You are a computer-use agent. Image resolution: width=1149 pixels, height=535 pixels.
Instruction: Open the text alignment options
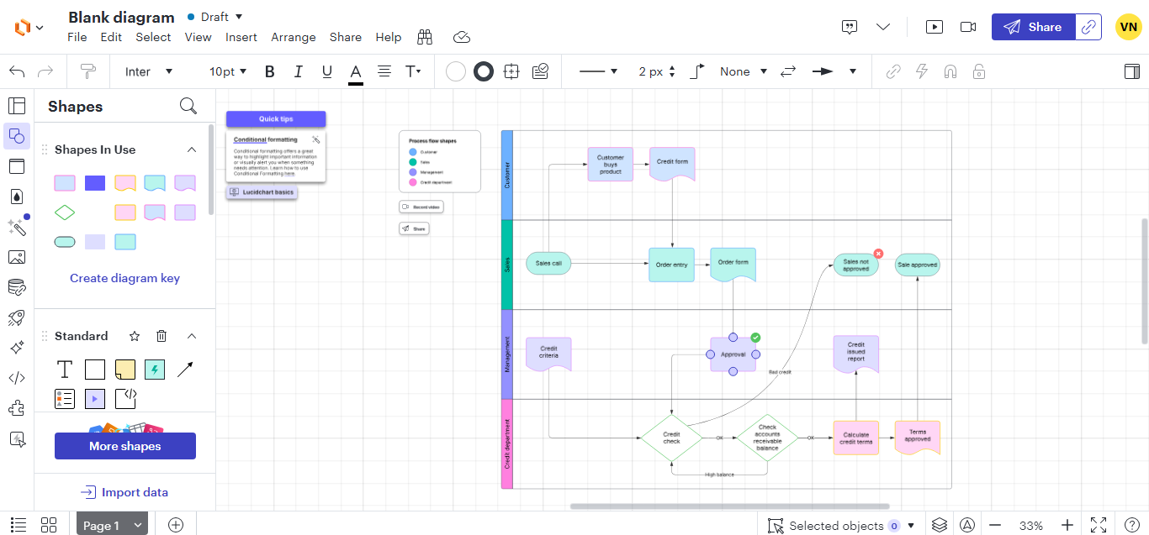[x=384, y=71]
